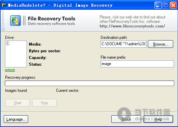Viewport: 178px width, 127px height.
Task: Open the Language... dialog
Action: [16, 119]
